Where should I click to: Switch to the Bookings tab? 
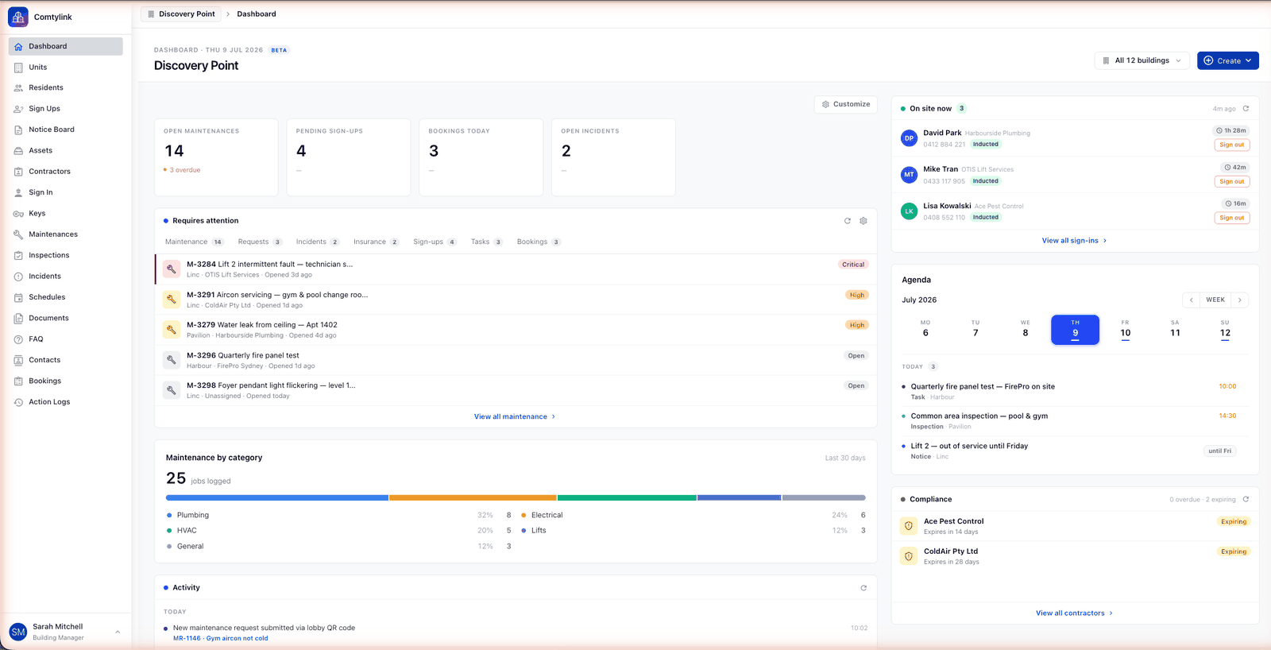(x=539, y=242)
